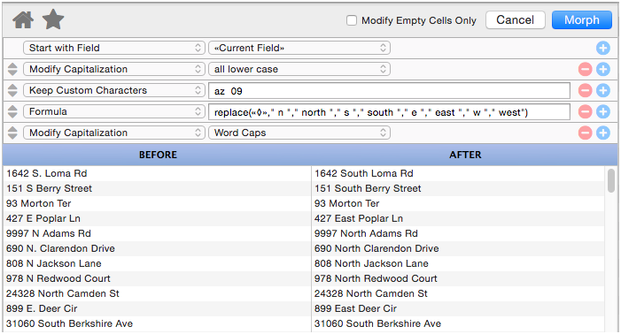Open the «Current Field» popup menu

299,49
